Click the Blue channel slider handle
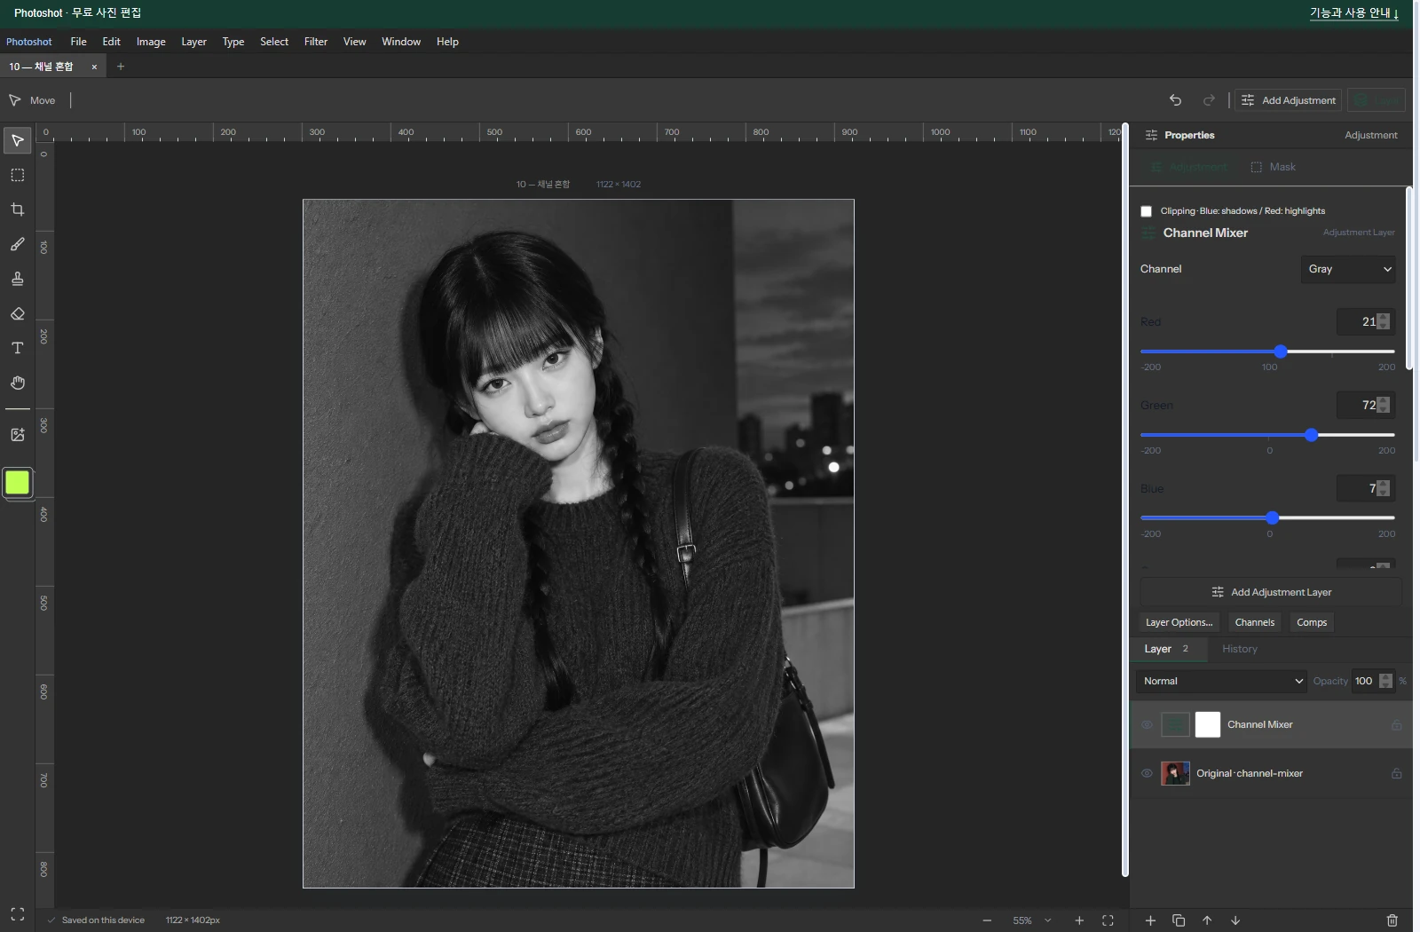1420x932 pixels. point(1273,517)
